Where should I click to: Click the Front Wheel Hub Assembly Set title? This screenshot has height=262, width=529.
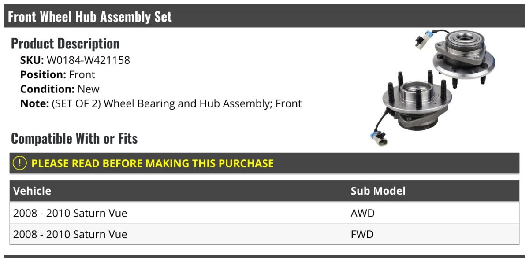pos(90,17)
